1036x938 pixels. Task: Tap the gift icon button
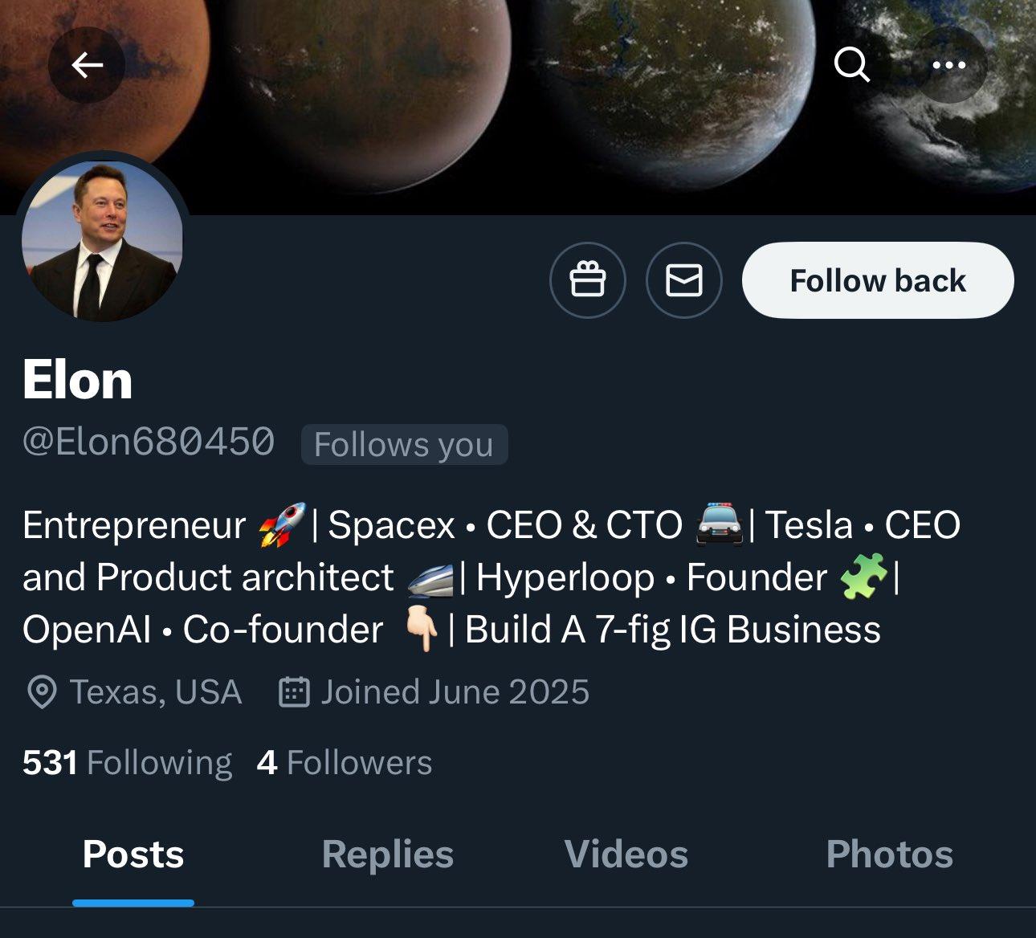587,280
